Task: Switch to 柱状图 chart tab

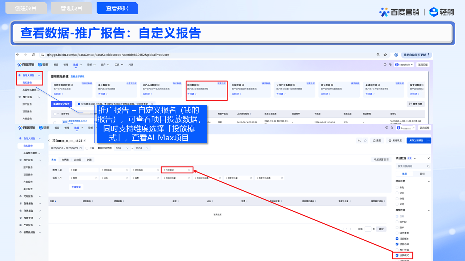Action: pos(65,159)
